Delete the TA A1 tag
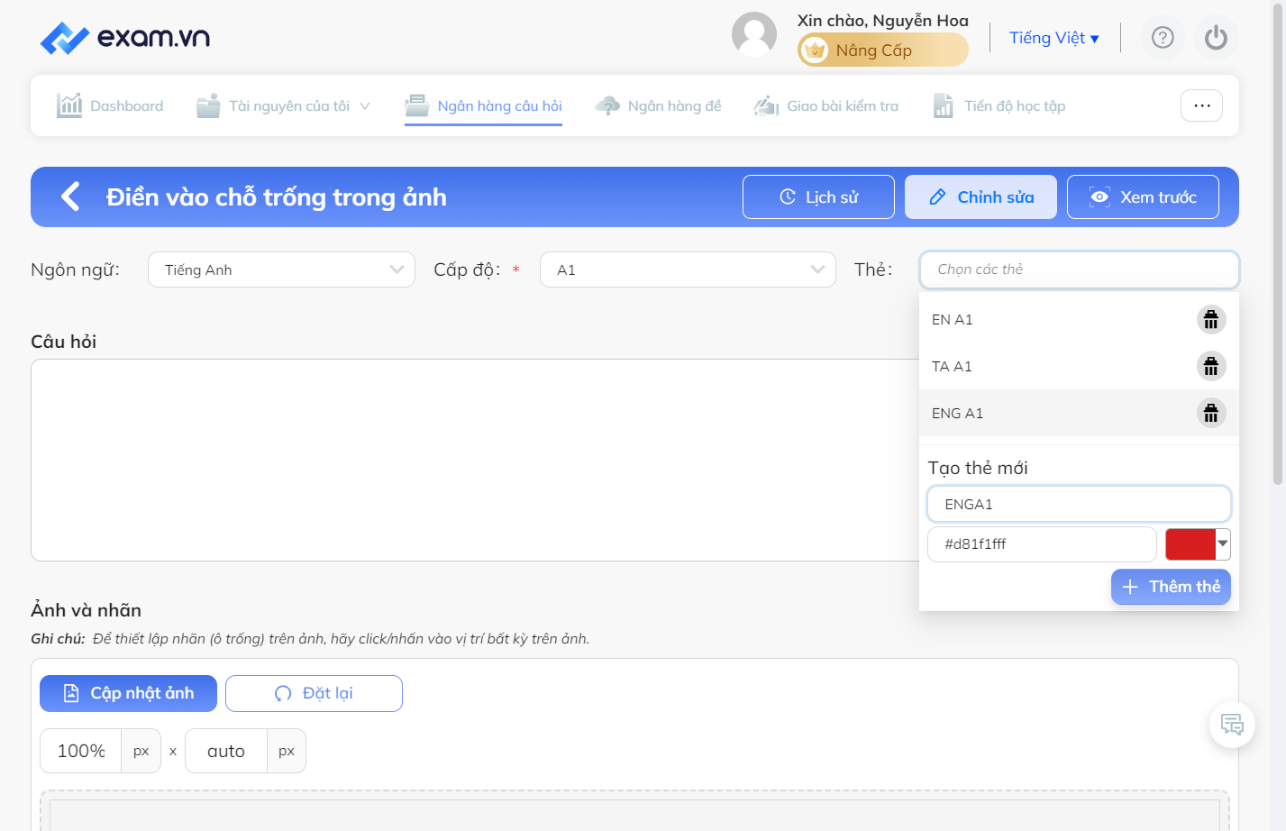 [1211, 367]
